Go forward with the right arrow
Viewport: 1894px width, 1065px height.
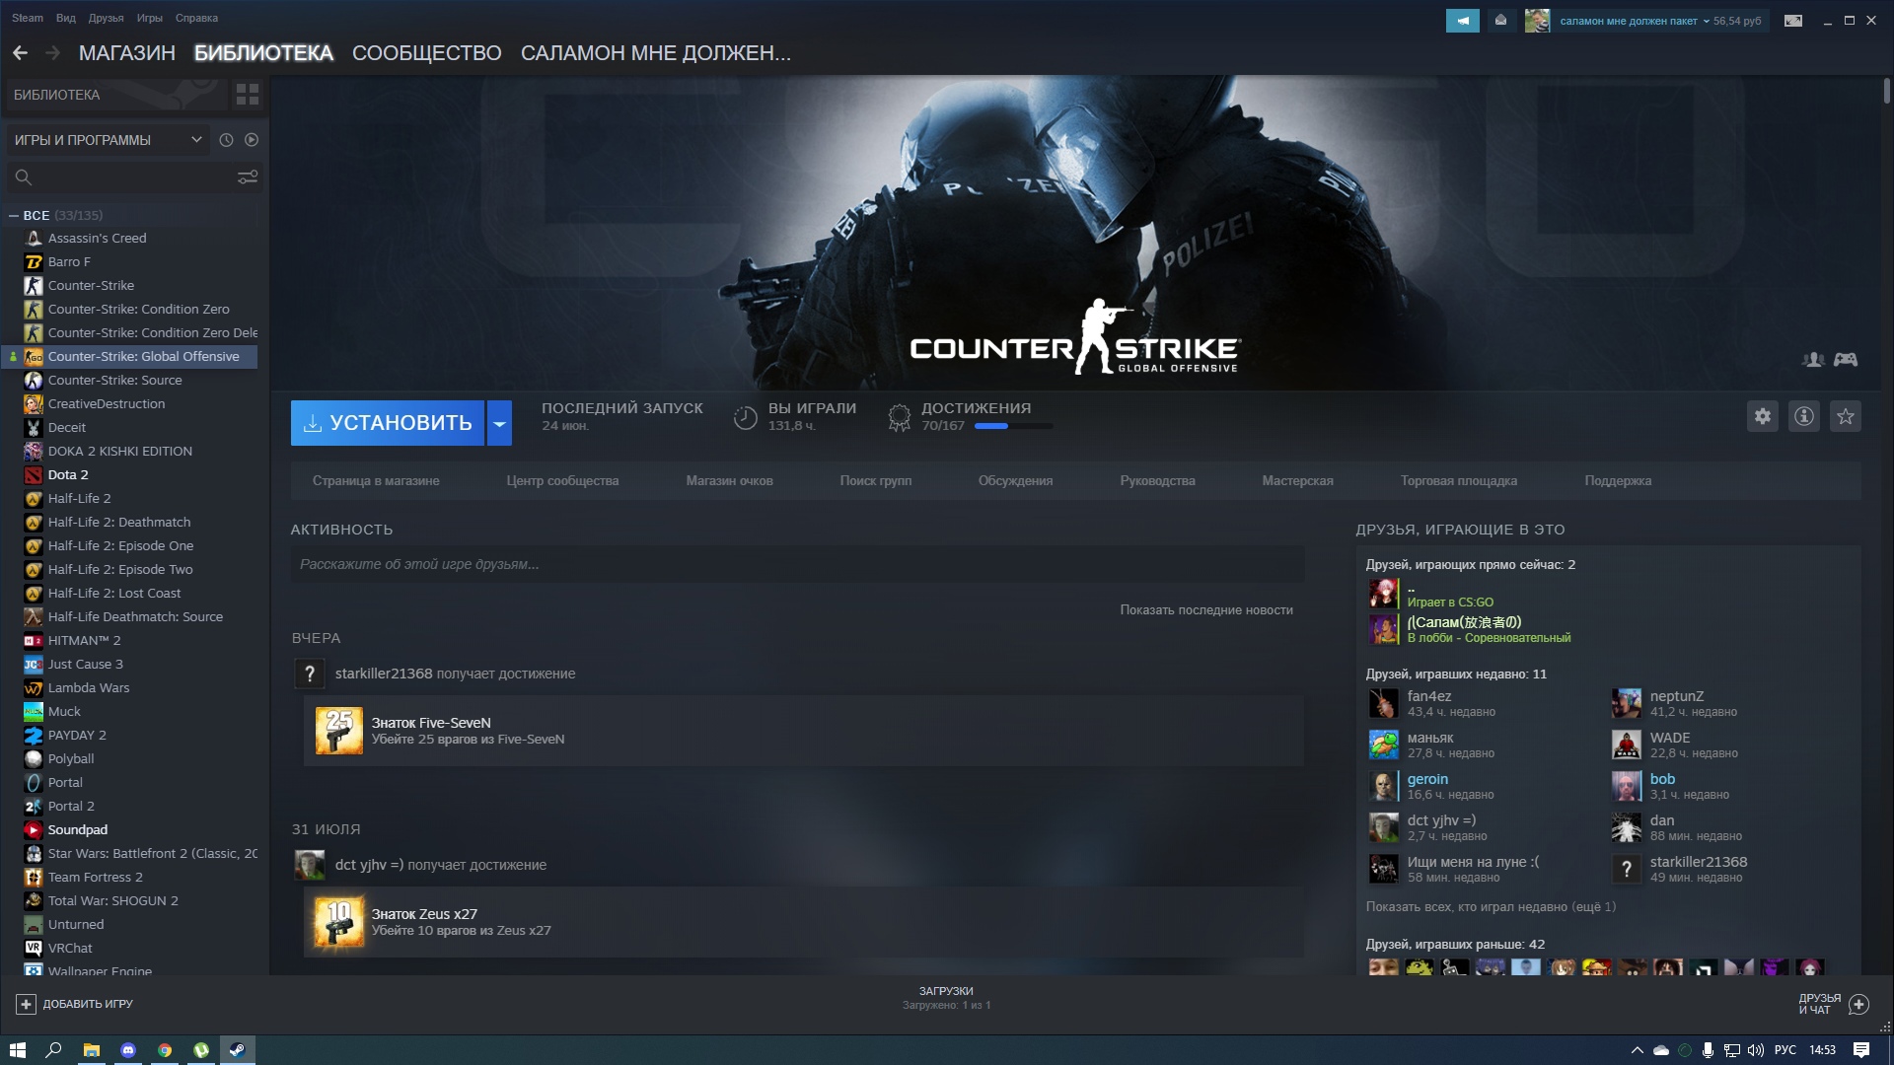coord(52,53)
